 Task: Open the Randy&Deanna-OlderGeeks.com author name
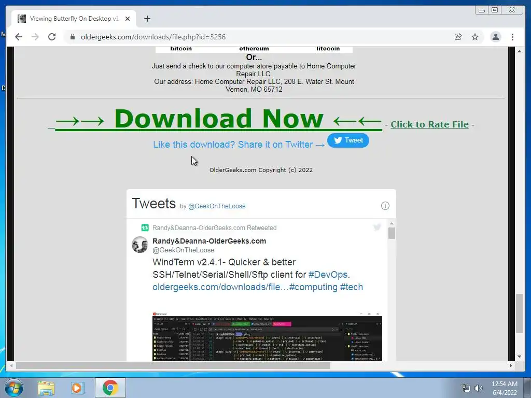[x=209, y=241]
